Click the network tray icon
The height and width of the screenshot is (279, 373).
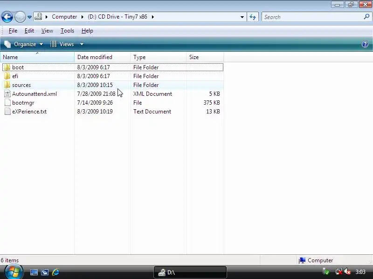click(x=338, y=272)
